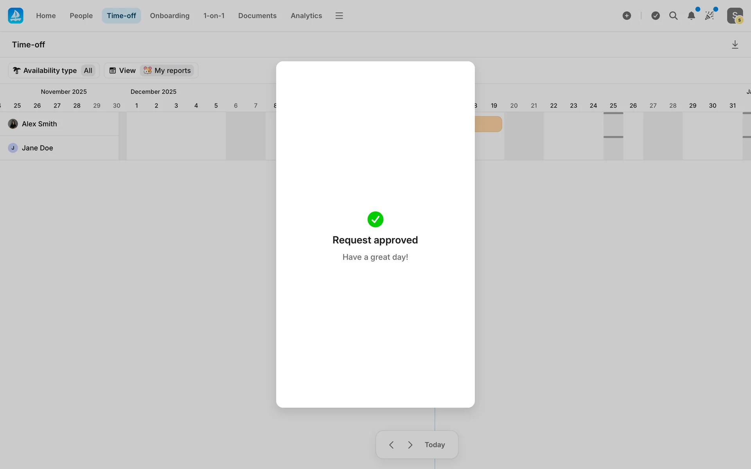Screen dimensions: 751x469
Task: Open the plus add-new icon
Action: (627, 16)
